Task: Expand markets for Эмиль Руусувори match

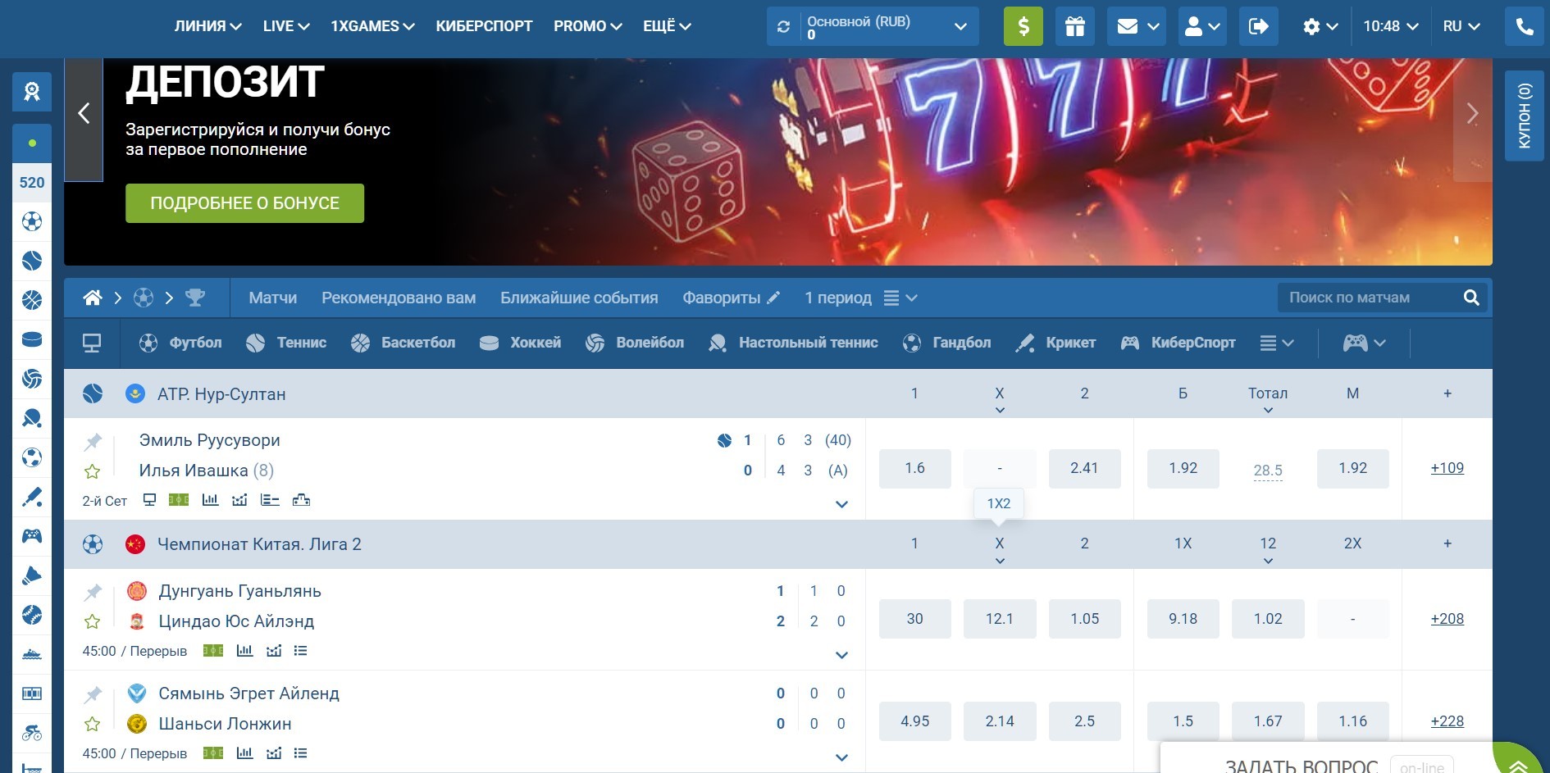Action: [x=841, y=504]
